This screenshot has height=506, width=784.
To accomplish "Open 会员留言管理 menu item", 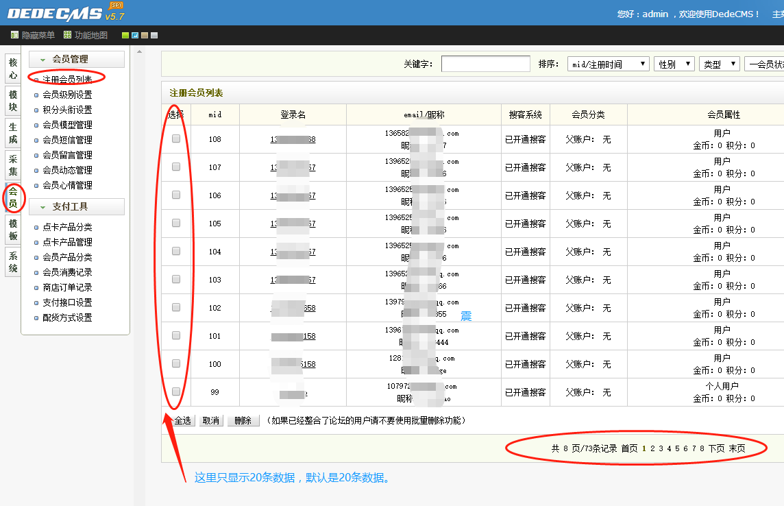I will click(x=67, y=155).
